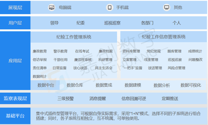Viewport: 208px width, 125px height.
Task: Click the 纪检工作管理系统 heading
Action: [x=74, y=37]
